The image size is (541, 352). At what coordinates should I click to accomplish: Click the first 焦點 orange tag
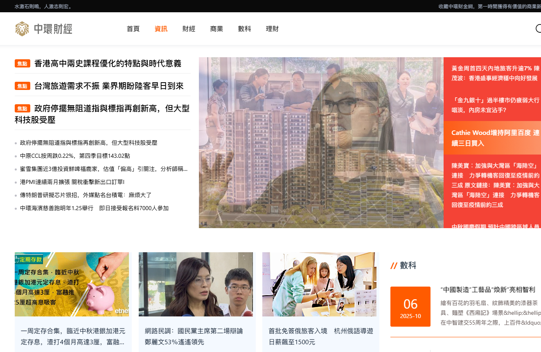click(x=23, y=64)
